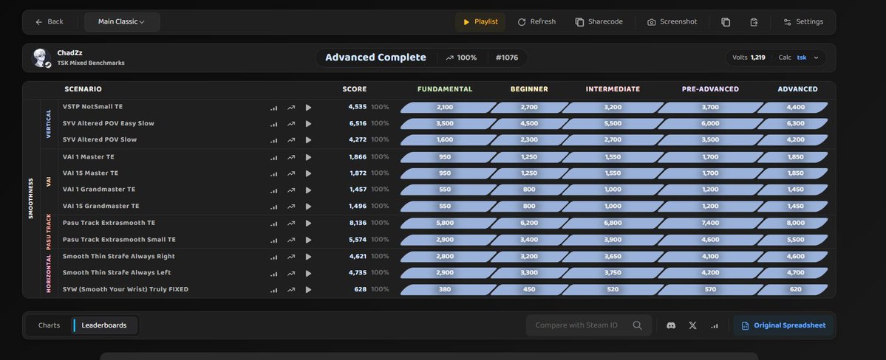Open the Original Spreadsheet link
886x360 pixels.
point(783,325)
